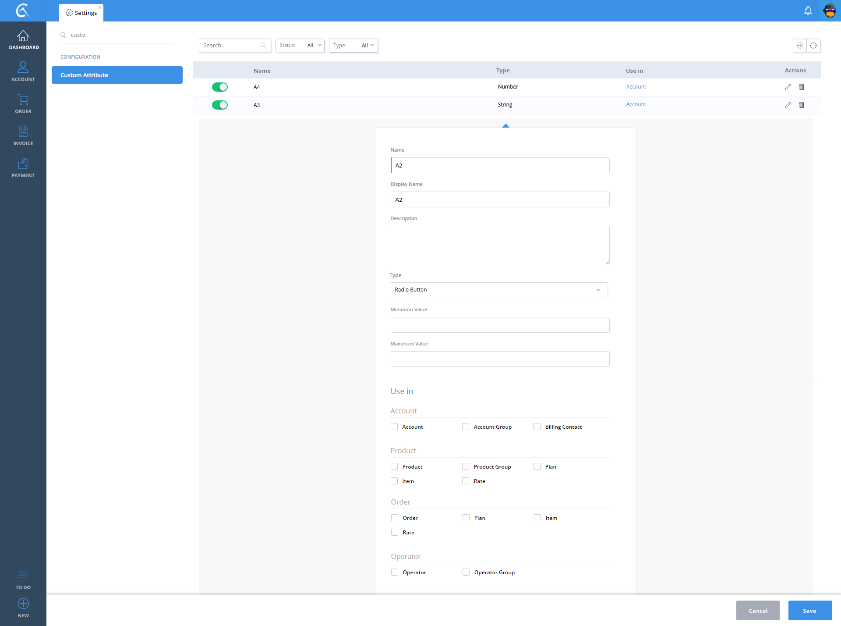This screenshot has height=626, width=841.
Task: Enable the Product Group checkbox
Action: point(466,466)
